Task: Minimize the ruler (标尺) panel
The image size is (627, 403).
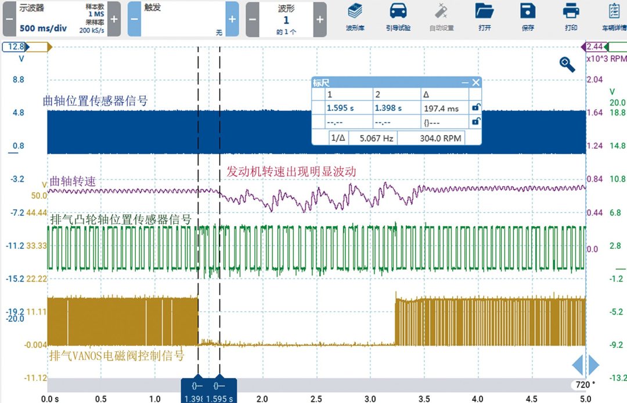Action: pyautogui.click(x=464, y=83)
